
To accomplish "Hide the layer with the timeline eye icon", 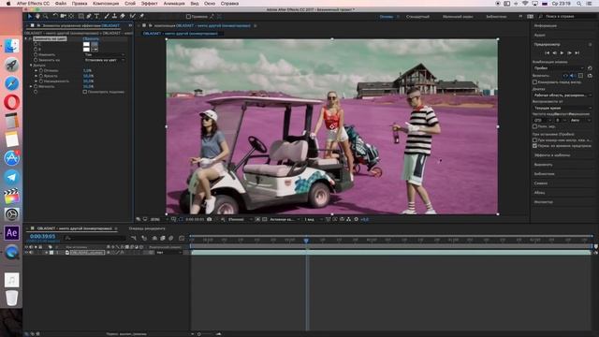I will [26, 252].
